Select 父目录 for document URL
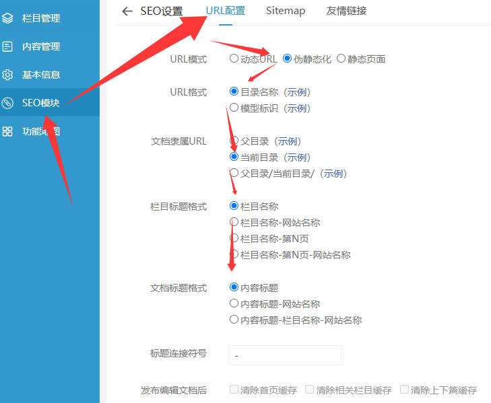The width and height of the screenshot is (491, 403). (234, 141)
